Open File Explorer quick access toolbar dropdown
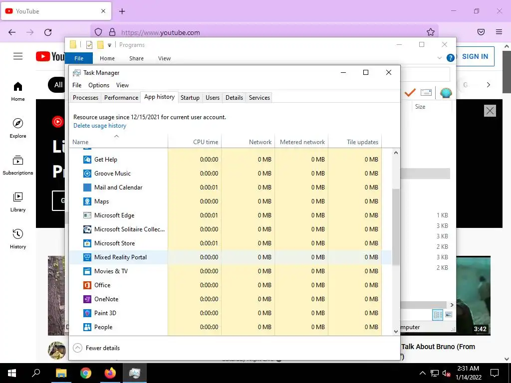 coord(109,45)
